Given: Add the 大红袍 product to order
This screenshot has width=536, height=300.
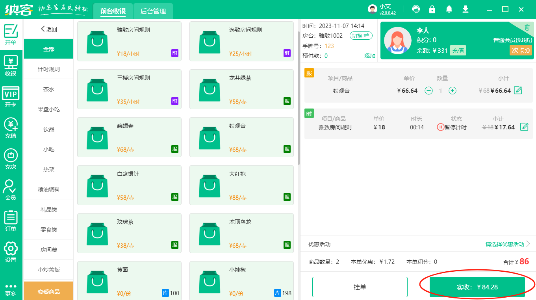Looking at the screenshot, I should (241, 185).
